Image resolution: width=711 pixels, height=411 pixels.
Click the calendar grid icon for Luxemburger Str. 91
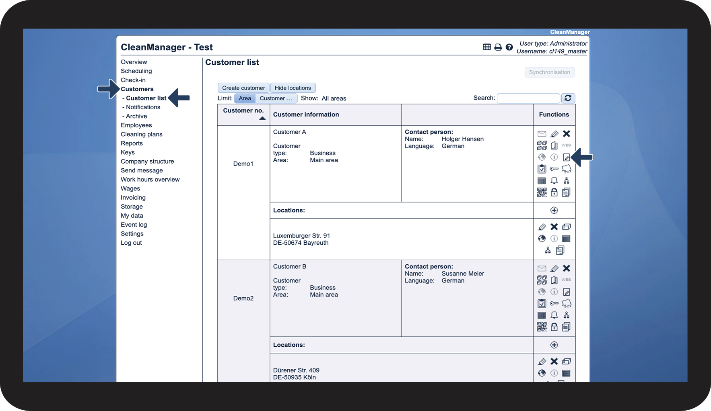pyautogui.click(x=567, y=239)
